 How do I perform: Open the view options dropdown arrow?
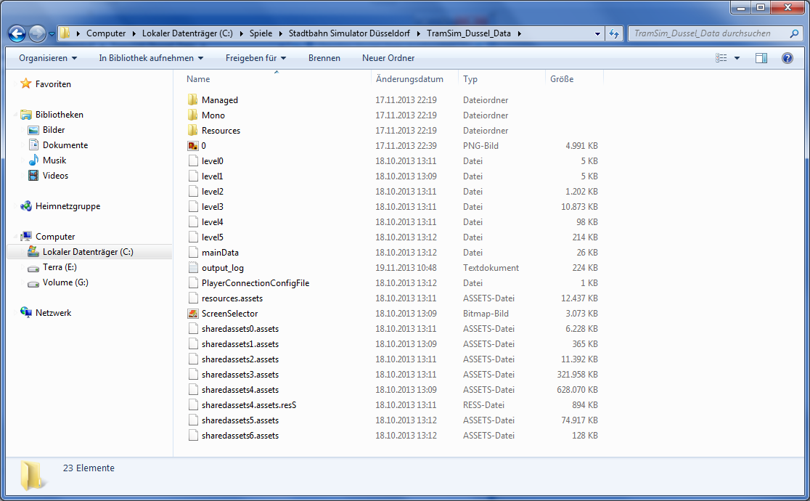[737, 58]
